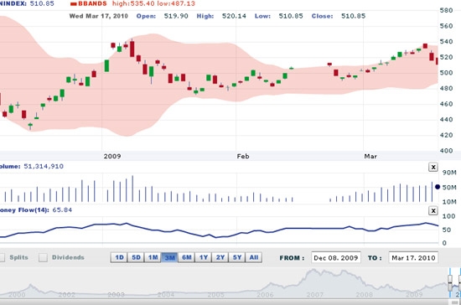Grab the left range slider handle
Viewport: 461px width, 305px height.
450,282
